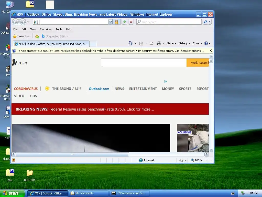This screenshot has width=262, height=197.
Task: Open the Page command menu
Action: tap(172, 43)
